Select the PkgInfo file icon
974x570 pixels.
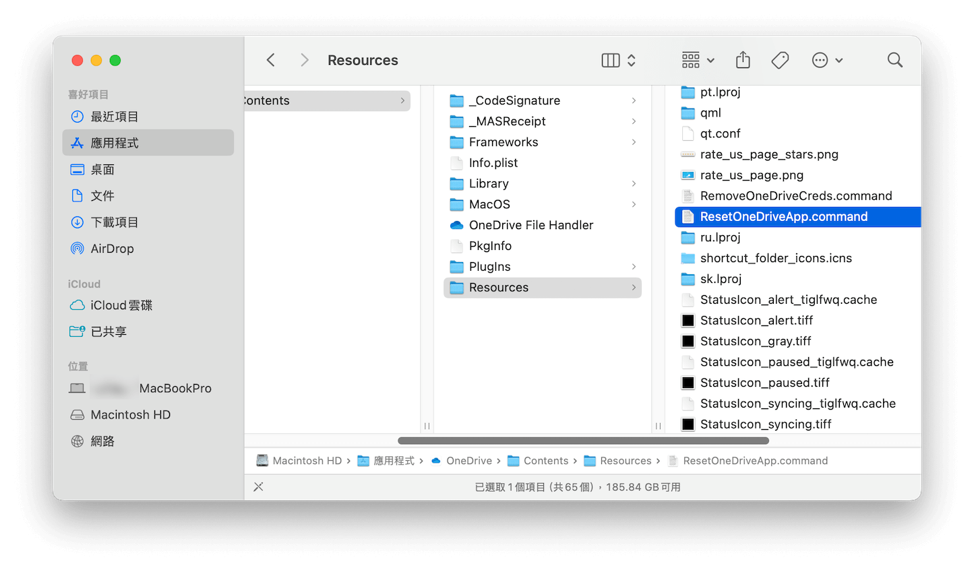457,246
